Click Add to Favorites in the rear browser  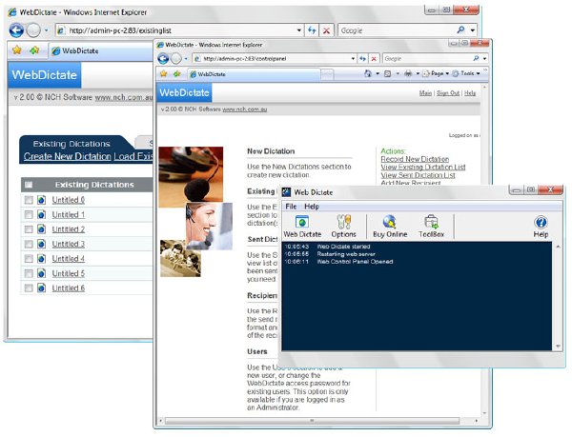coord(34,50)
